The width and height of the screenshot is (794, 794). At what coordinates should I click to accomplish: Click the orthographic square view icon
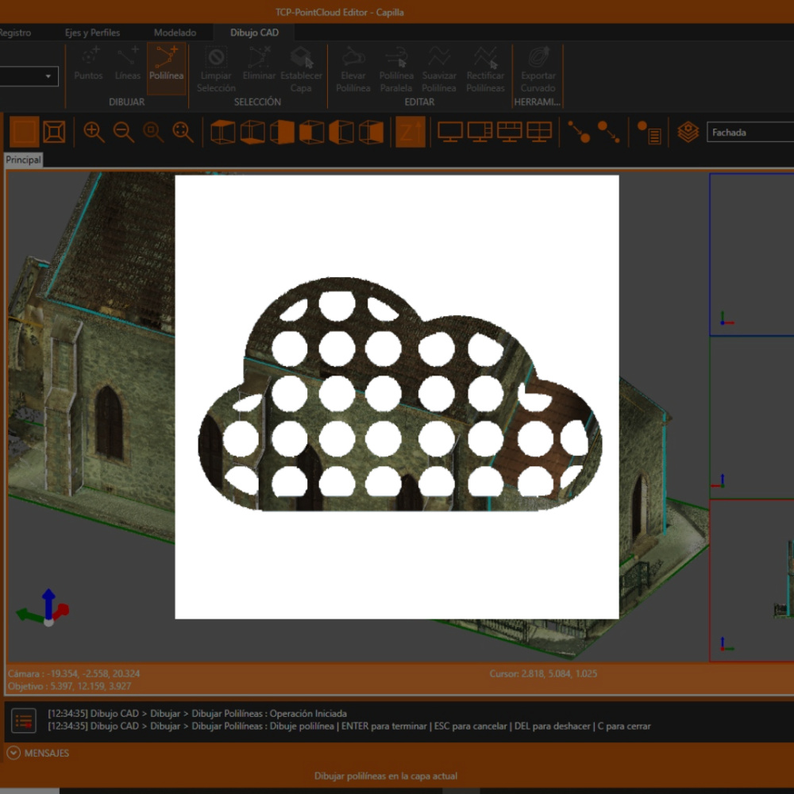24,132
